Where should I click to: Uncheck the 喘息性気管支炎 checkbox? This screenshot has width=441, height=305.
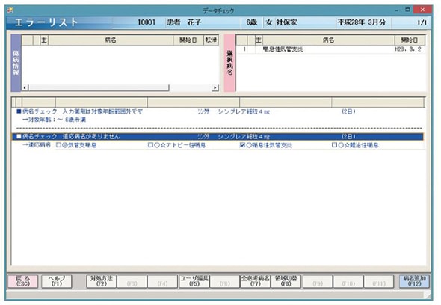242,145
